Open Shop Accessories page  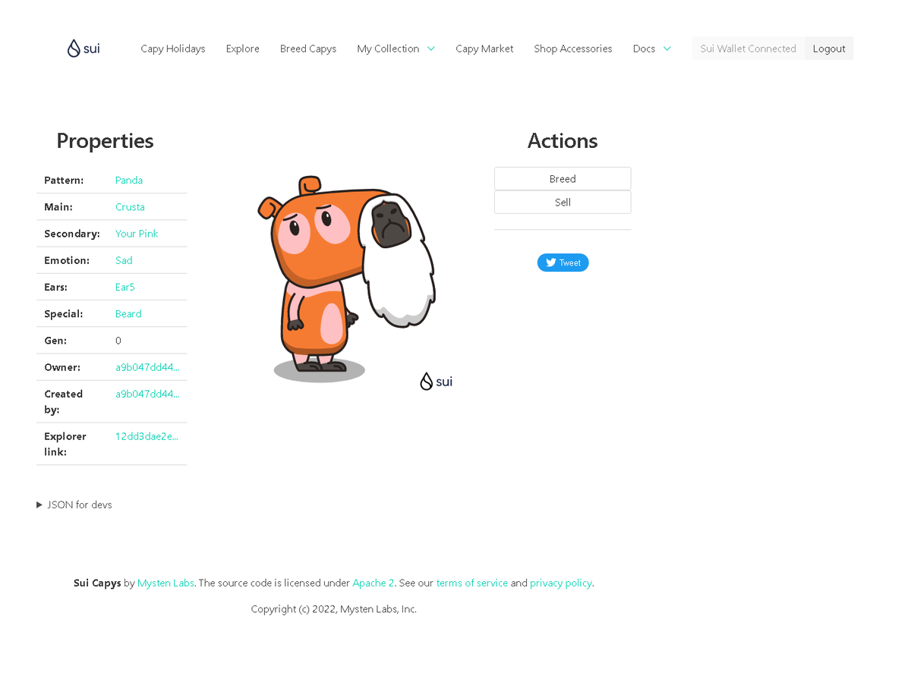coord(573,49)
